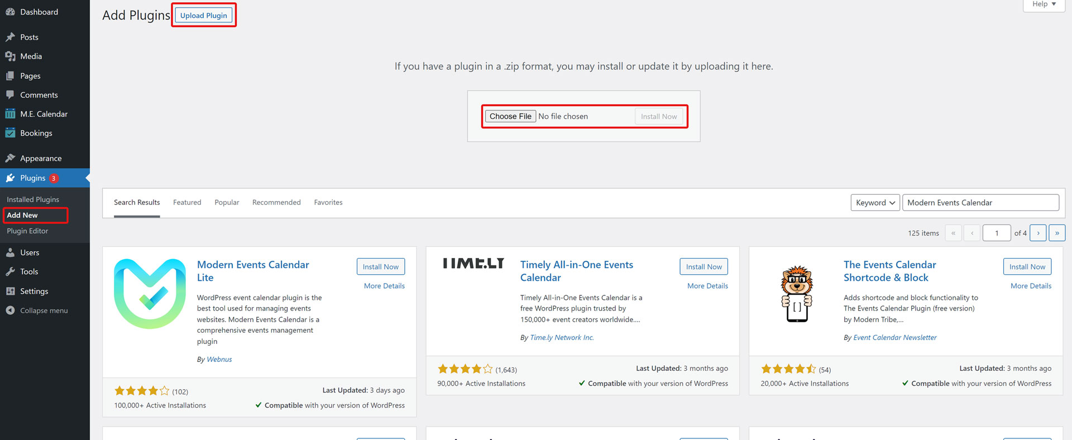The height and width of the screenshot is (440, 1072).
Task: Click the Bookings checkmark icon
Action: pos(10,133)
